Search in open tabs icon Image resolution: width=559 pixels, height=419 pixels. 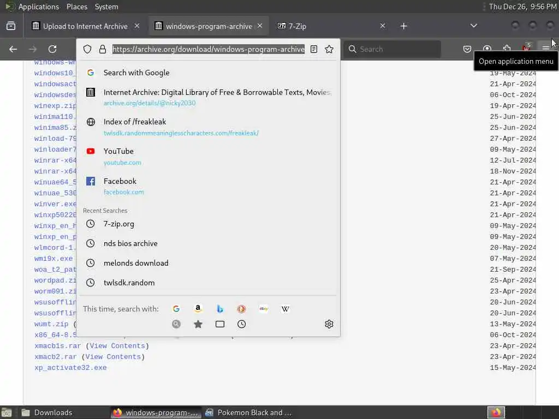(x=220, y=324)
